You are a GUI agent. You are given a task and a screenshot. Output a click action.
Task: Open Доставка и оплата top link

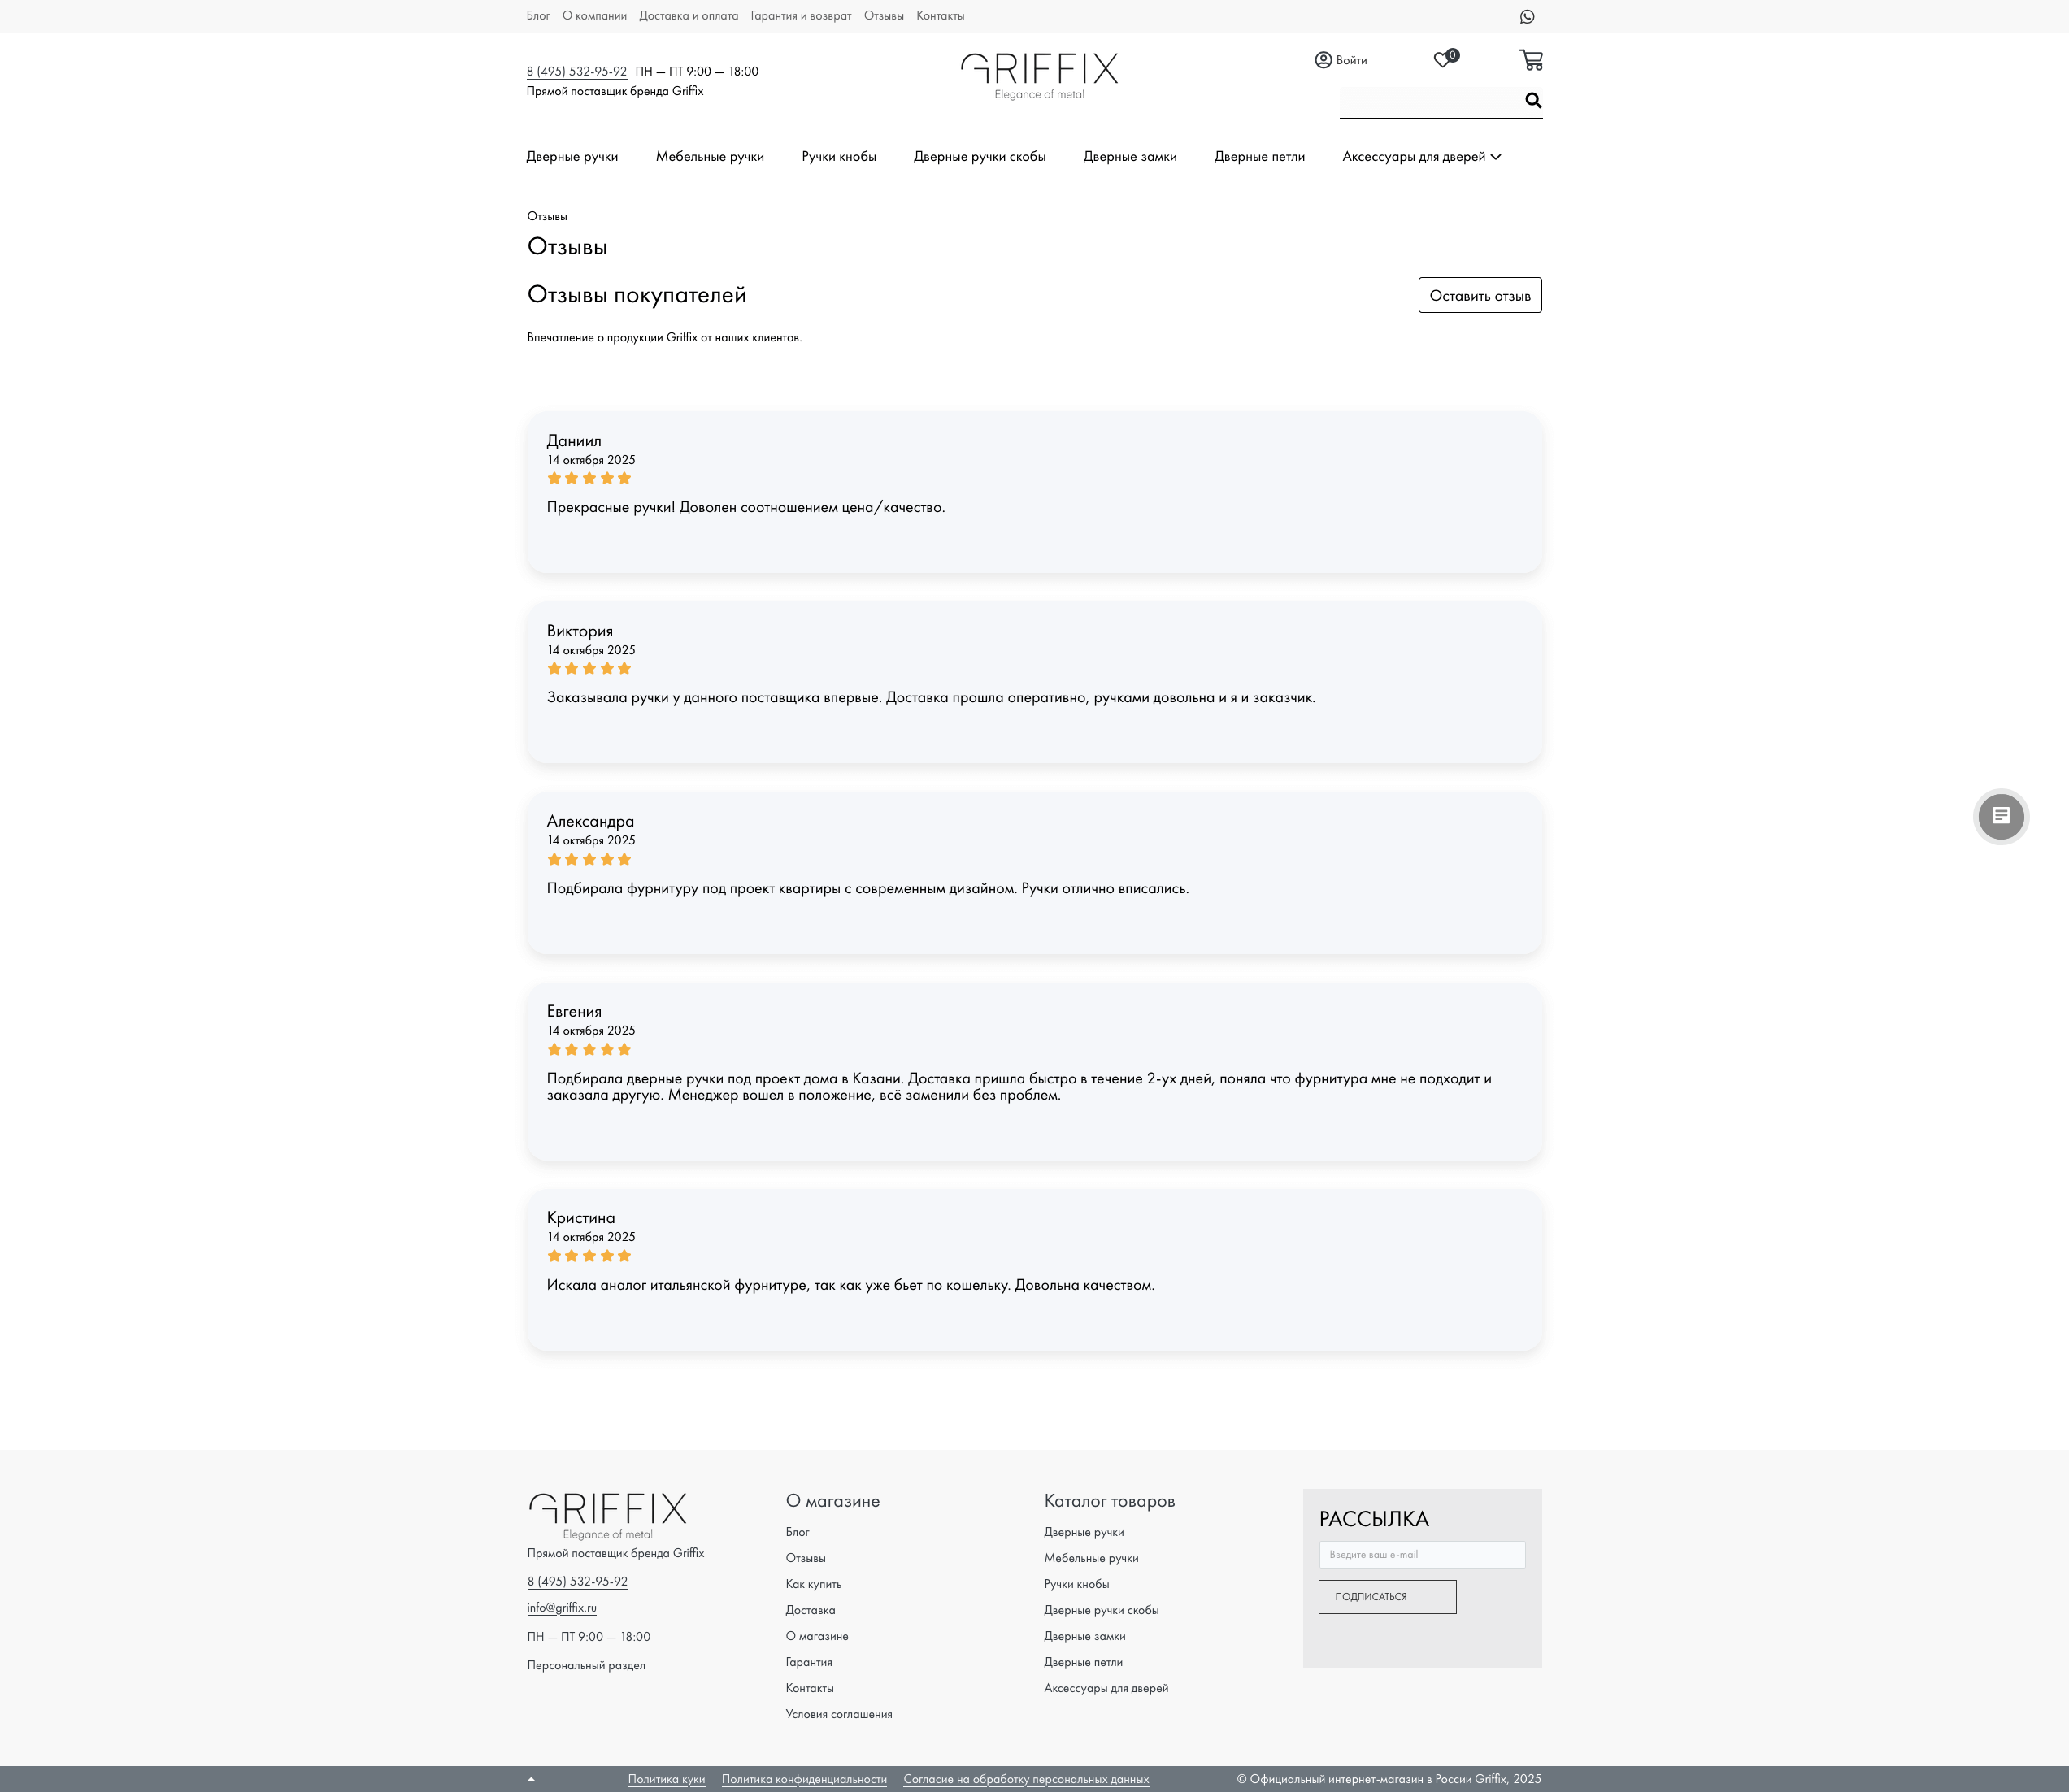pyautogui.click(x=689, y=16)
